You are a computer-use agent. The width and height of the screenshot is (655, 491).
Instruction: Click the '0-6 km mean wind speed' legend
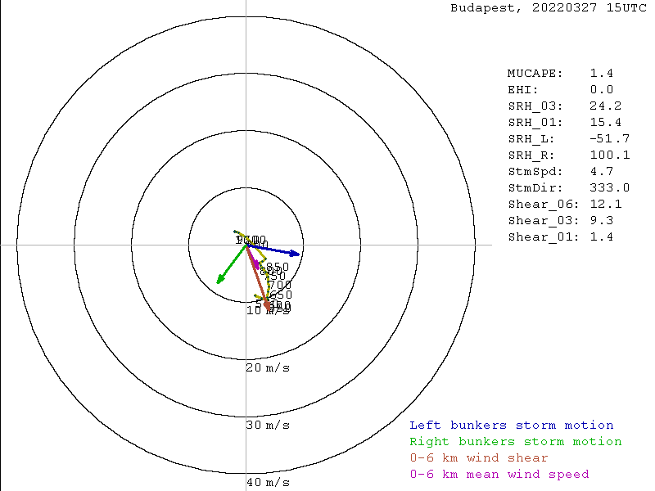[499, 475]
